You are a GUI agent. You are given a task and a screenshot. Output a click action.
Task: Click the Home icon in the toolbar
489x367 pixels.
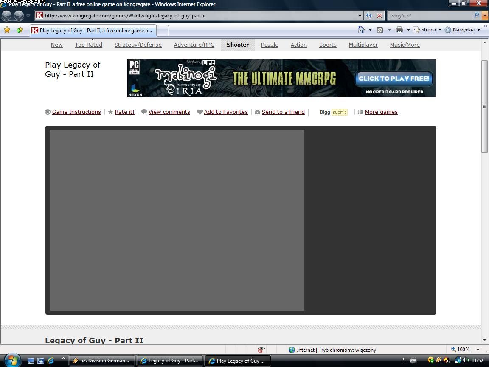(361, 30)
